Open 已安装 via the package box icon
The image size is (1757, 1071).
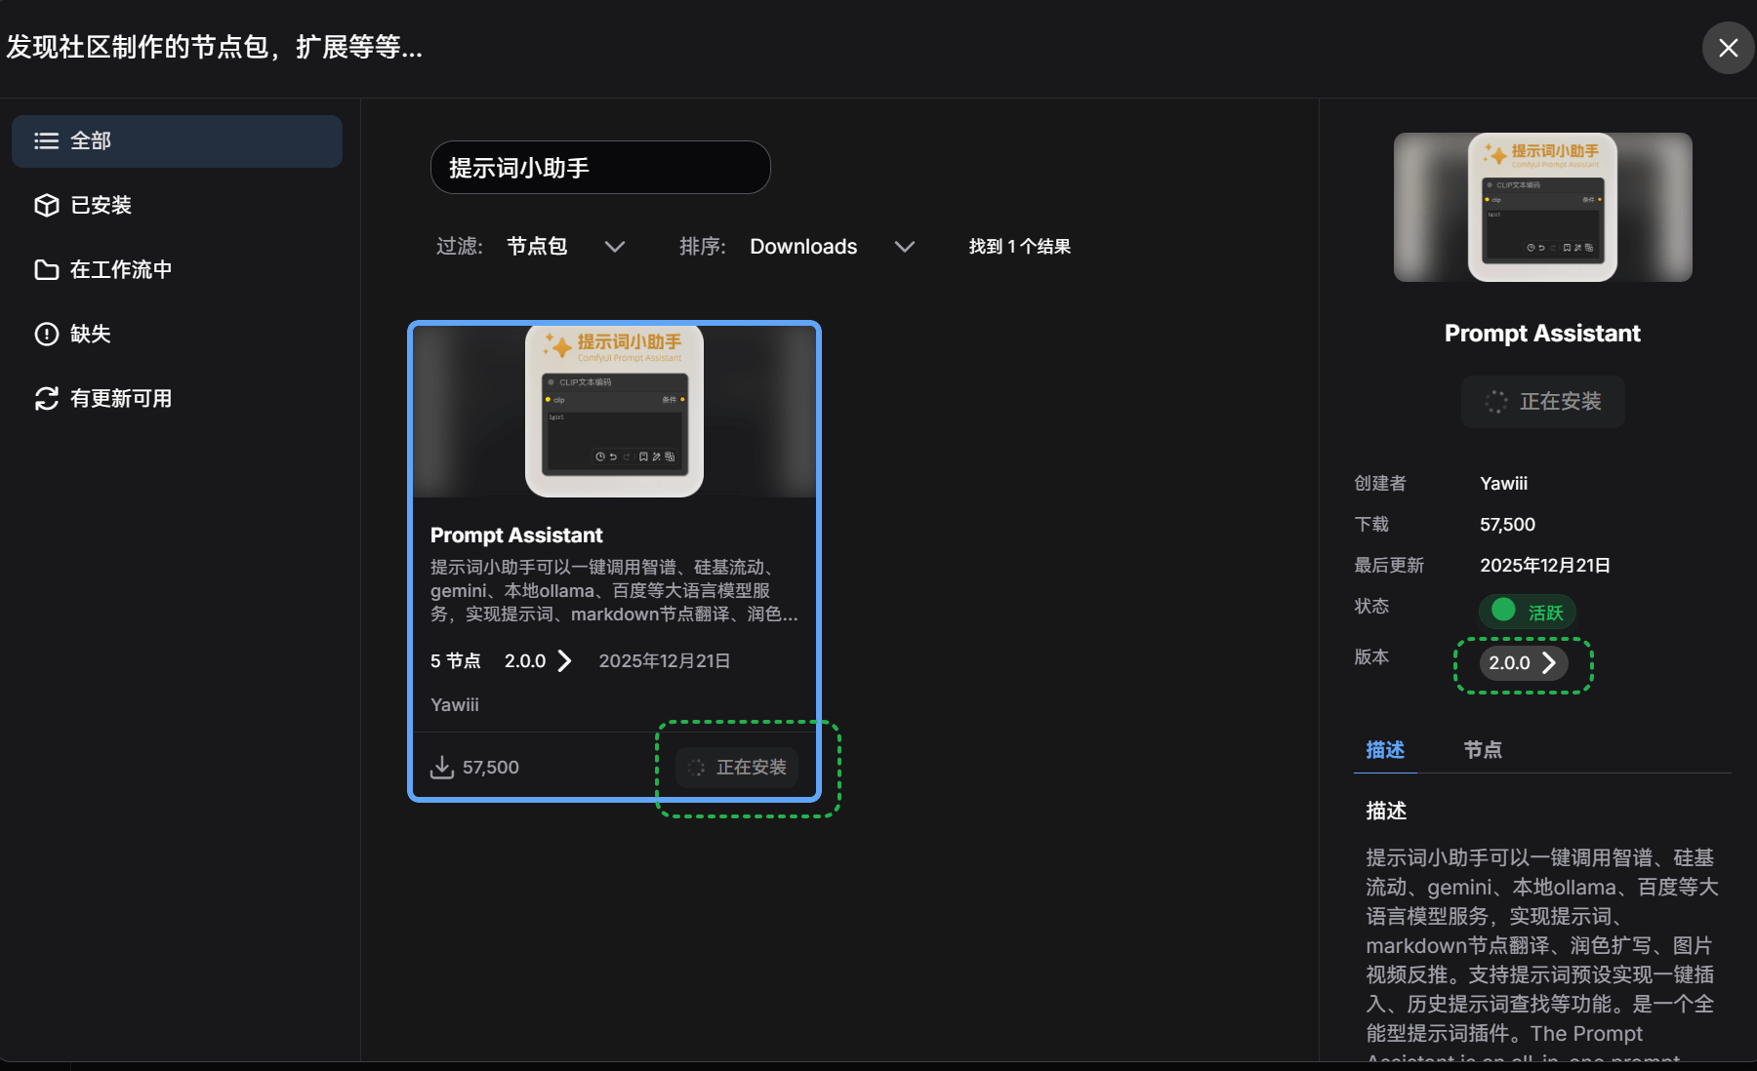click(46, 205)
